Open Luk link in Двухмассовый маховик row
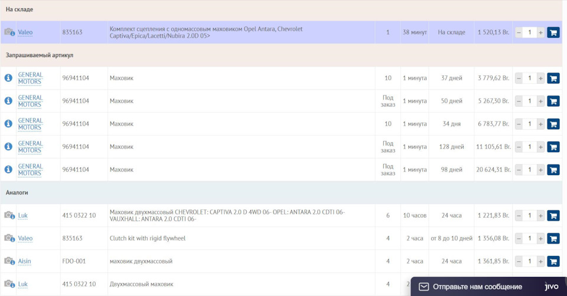Screen dimensions: 567x296 click(x=23, y=284)
